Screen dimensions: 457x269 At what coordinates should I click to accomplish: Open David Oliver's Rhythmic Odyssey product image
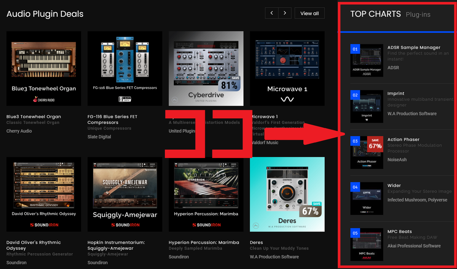click(44, 194)
